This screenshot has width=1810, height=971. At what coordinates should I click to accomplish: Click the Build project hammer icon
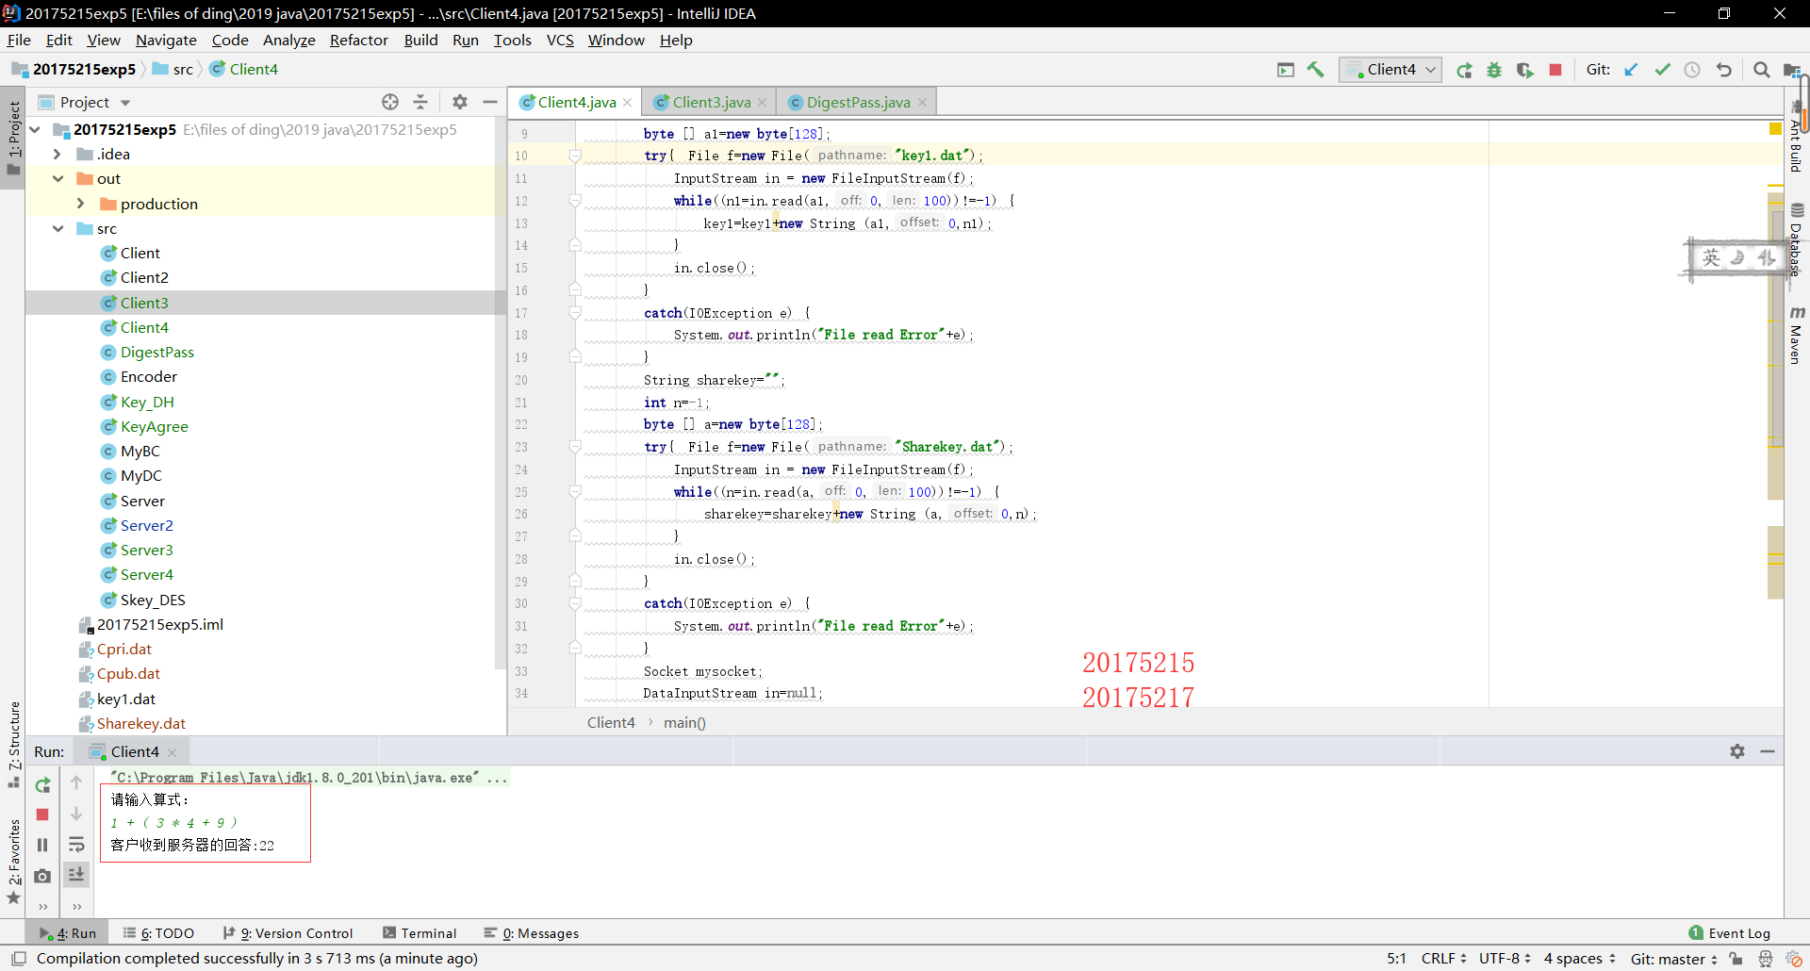(x=1315, y=70)
